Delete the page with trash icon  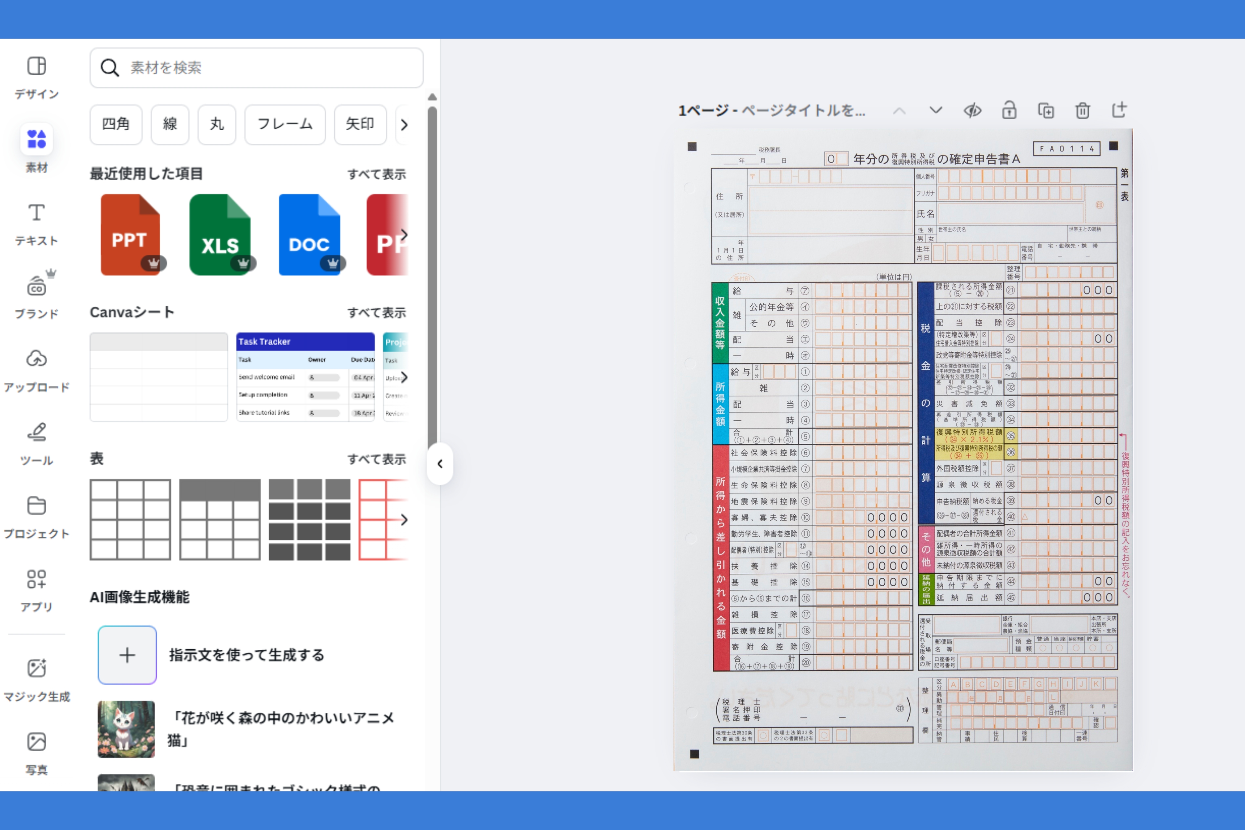point(1083,110)
